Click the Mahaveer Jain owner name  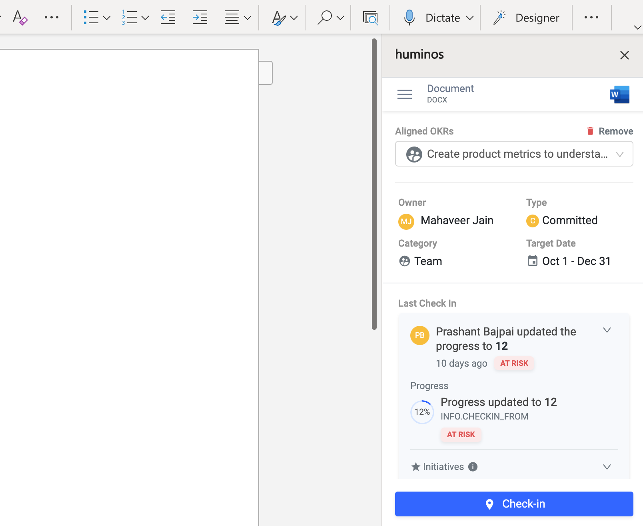click(457, 221)
